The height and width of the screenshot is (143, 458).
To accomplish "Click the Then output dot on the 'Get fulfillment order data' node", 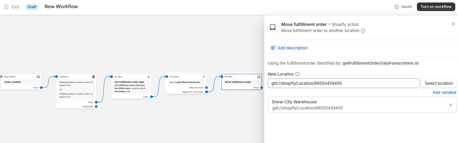I will tap(151, 97).
